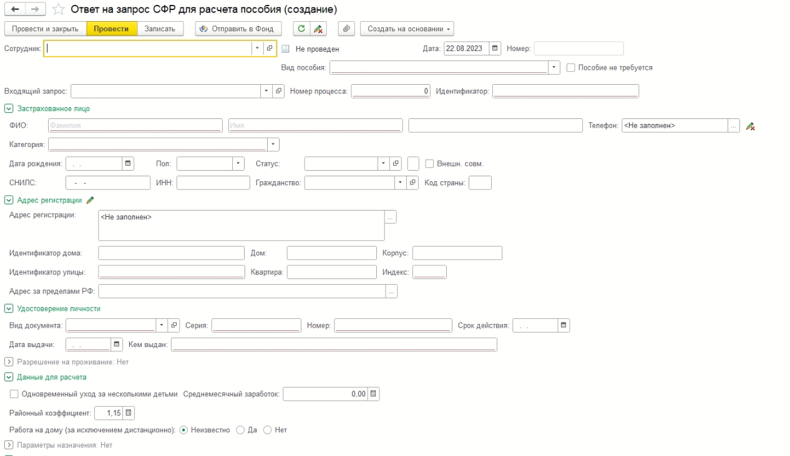Click into the СНИЛС input field
Viewport: 790px width, 456px height.
coord(107,183)
